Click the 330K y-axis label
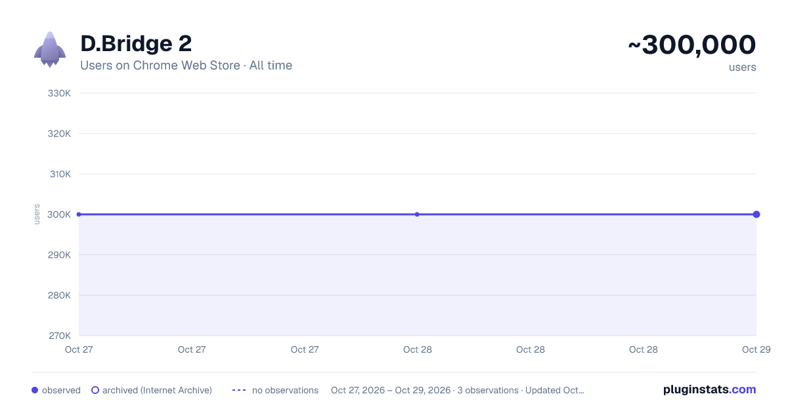Image resolution: width=788 pixels, height=413 pixels. click(x=59, y=93)
